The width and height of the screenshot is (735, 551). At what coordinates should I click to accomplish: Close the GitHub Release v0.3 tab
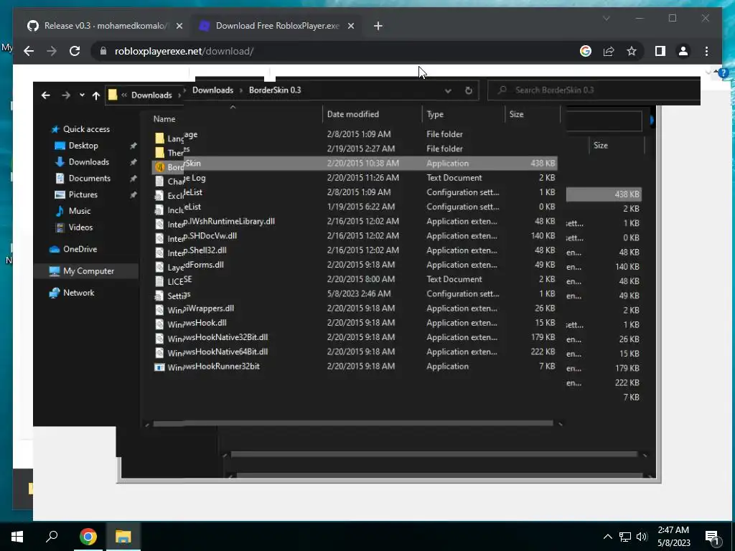(179, 26)
